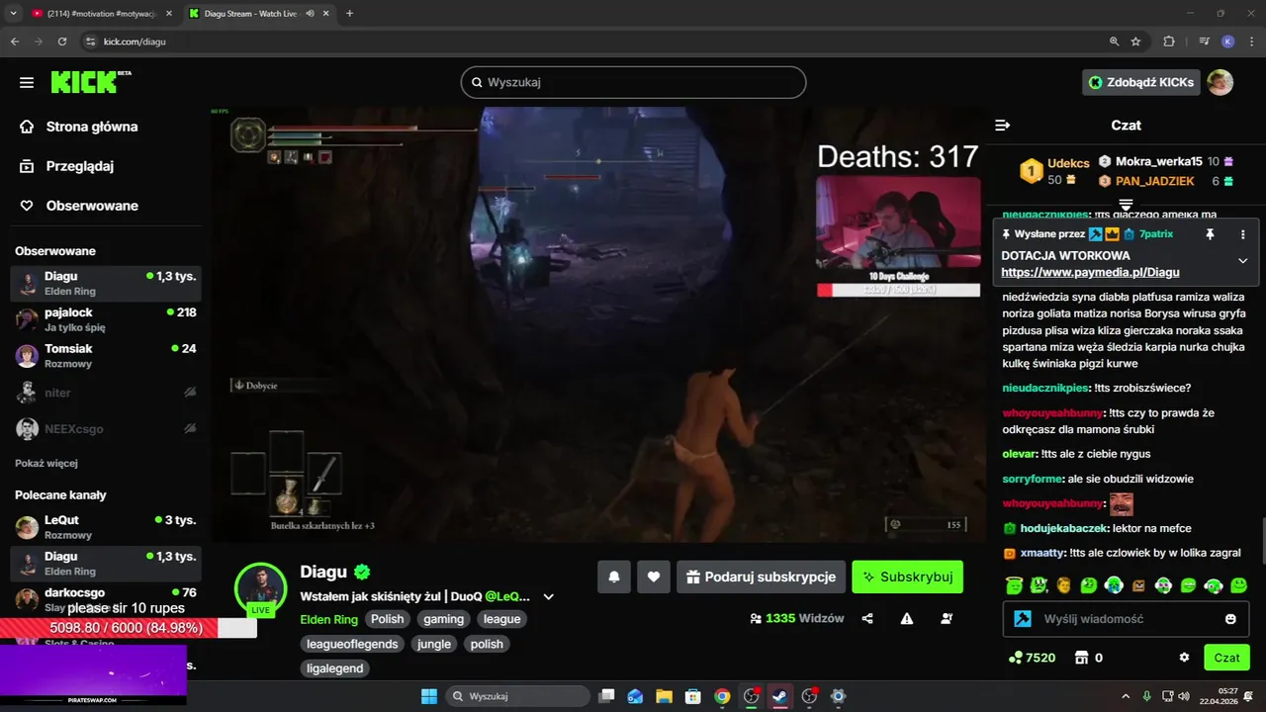Show hidden system tray icons
This screenshot has height=712, width=1266.
click(x=1128, y=696)
